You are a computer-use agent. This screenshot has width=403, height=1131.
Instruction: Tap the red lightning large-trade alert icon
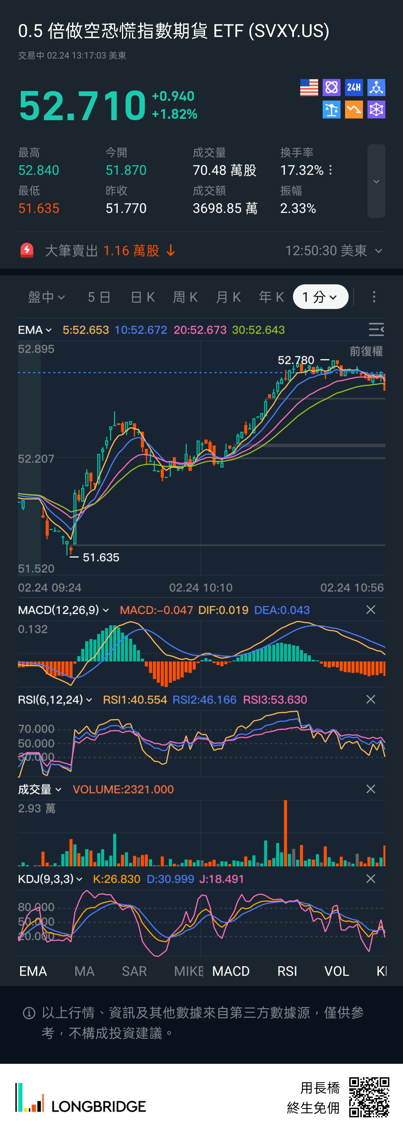27,250
